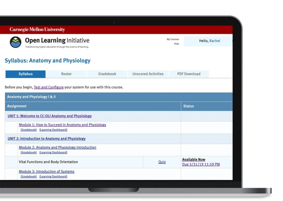Start the Vital Functions Quiz link
The width and height of the screenshot is (283, 201).
pos(162,162)
